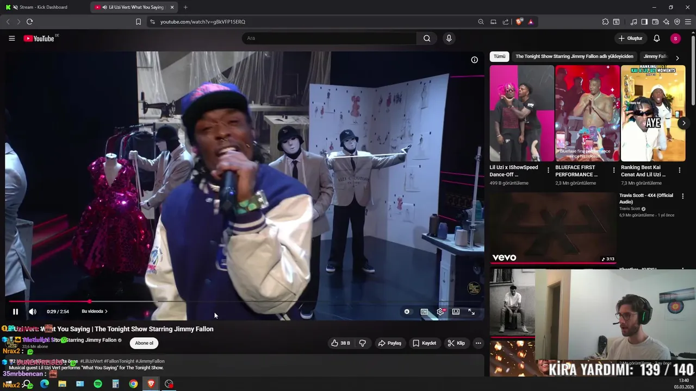The width and height of the screenshot is (696, 391).
Task: Enter full screen mode
Action: pyautogui.click(x=471, y=312)
